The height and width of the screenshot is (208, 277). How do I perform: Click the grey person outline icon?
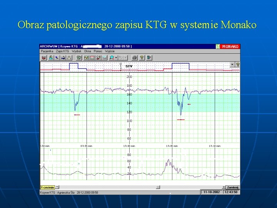69,58
